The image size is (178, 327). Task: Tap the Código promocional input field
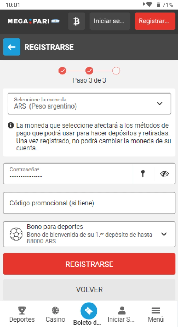tap(89, 203)
